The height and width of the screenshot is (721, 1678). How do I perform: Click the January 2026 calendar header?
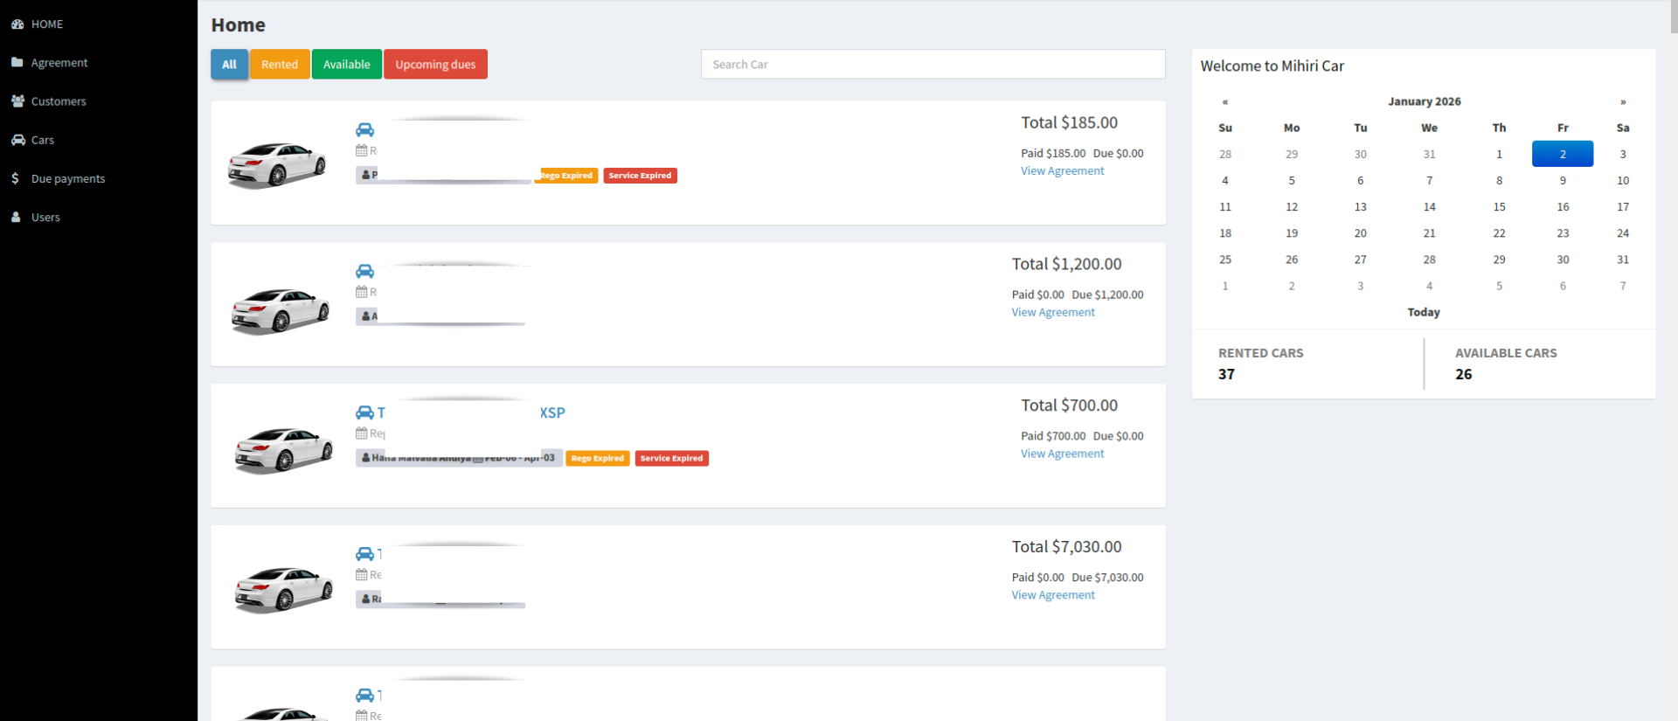[x=1425, y=101]
